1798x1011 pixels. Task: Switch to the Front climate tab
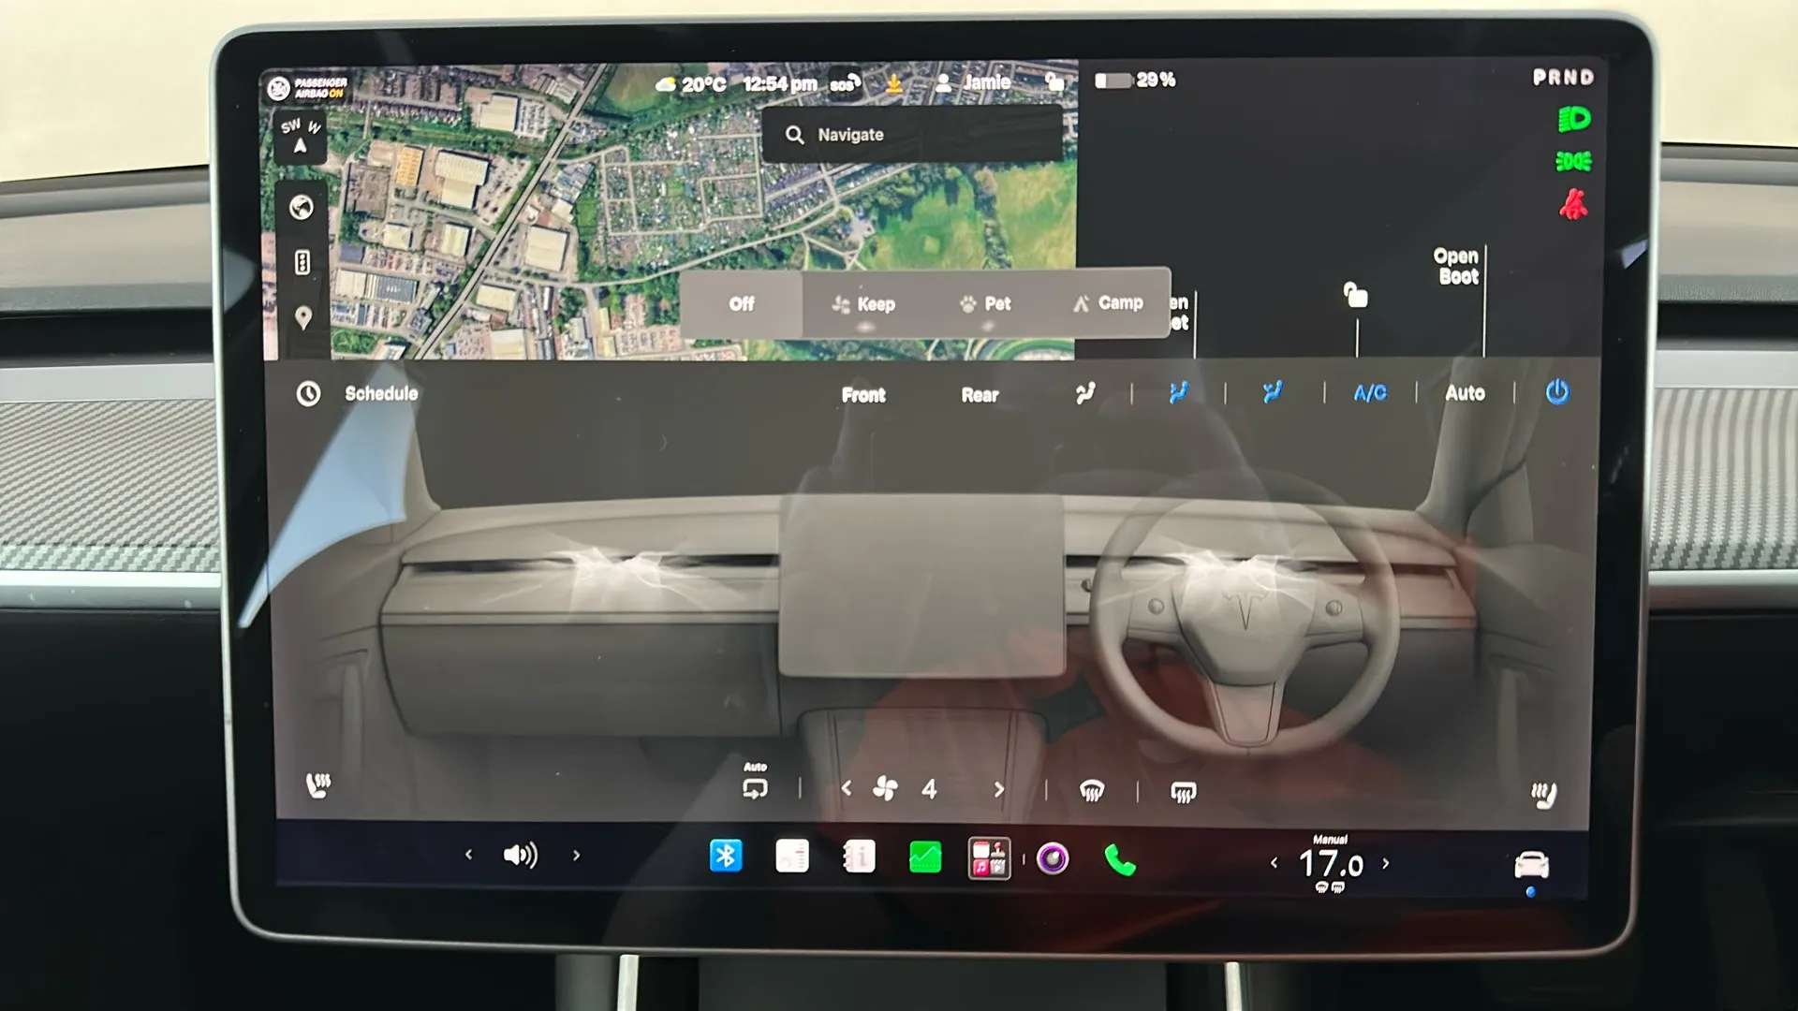click(x=863, y=395)
